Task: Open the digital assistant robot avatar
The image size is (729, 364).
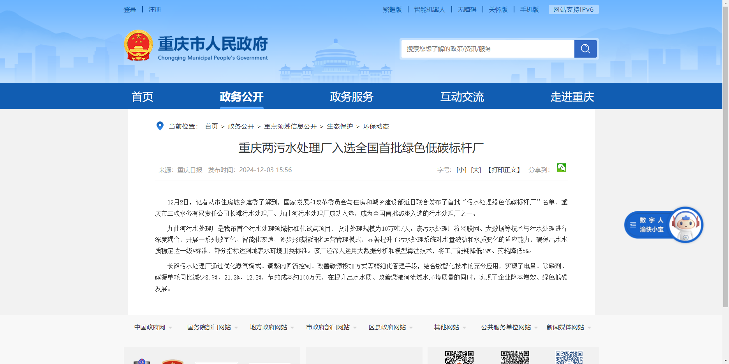Action: (685, 225)
